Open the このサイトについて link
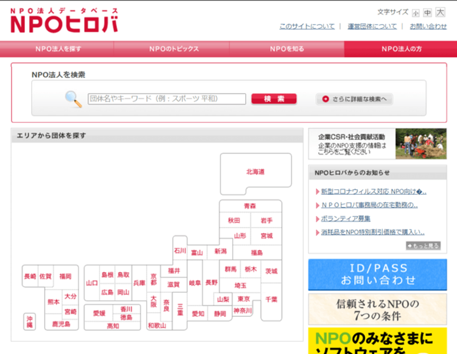 click(307, 27)
